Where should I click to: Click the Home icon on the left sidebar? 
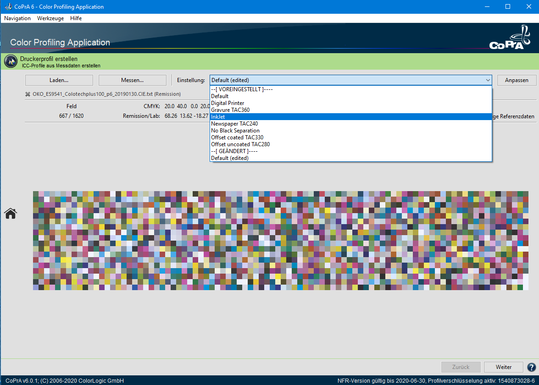[11, 214]
